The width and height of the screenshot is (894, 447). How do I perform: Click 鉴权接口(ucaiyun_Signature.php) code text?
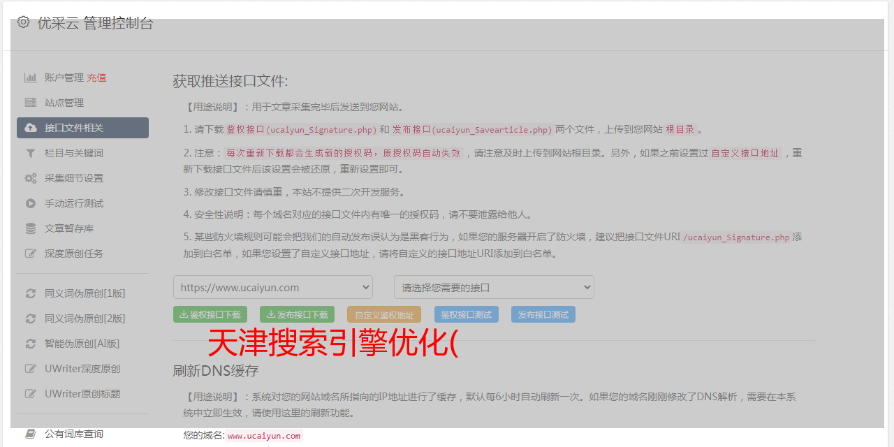click(301, 130)
